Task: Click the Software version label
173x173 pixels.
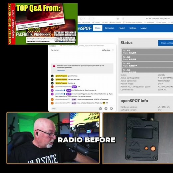Action: 128,110
